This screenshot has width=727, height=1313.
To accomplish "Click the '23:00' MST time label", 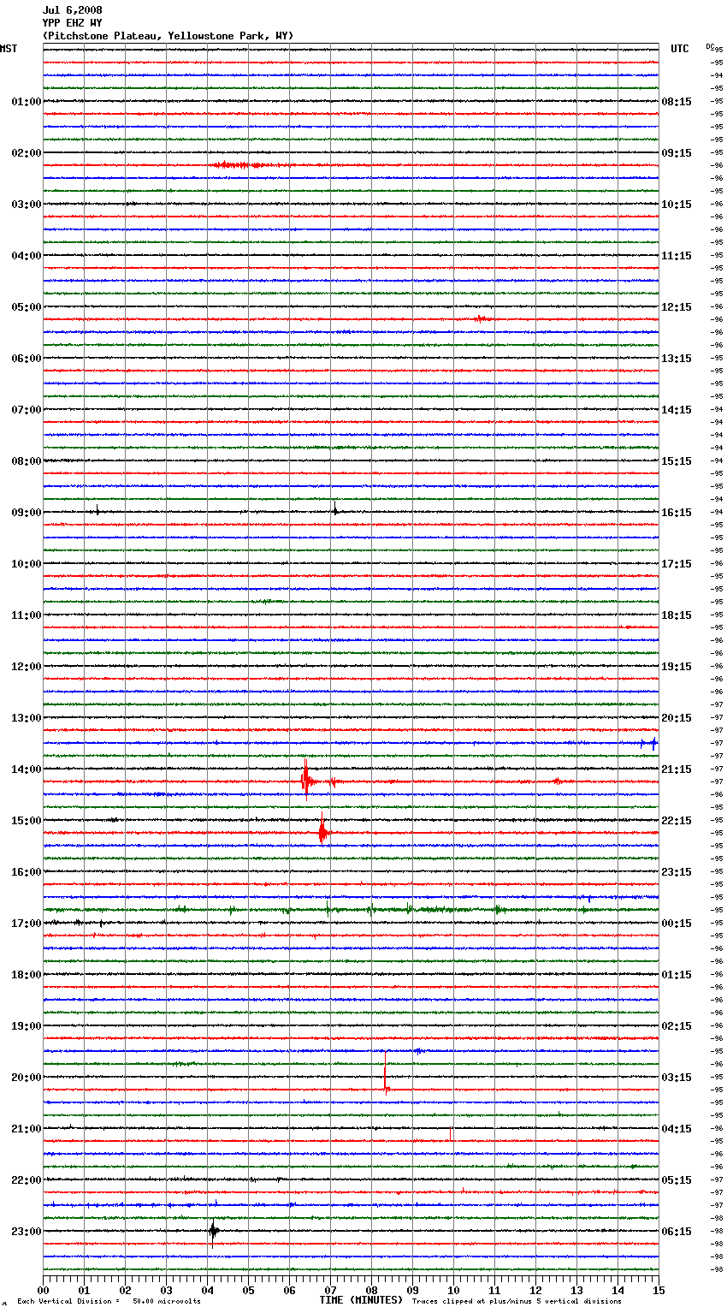I will (27, 1232).
